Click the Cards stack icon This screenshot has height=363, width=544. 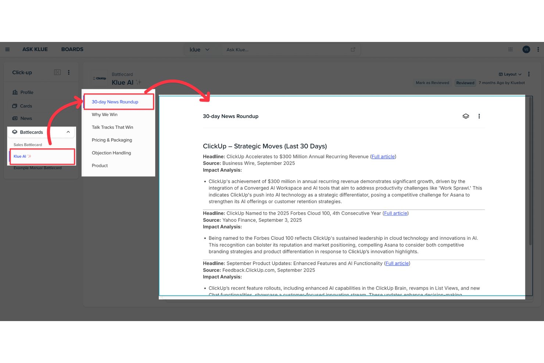tap(15, 106)
